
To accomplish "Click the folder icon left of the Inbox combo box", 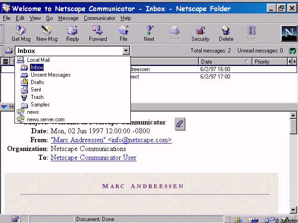I will (x=9, y=51).
